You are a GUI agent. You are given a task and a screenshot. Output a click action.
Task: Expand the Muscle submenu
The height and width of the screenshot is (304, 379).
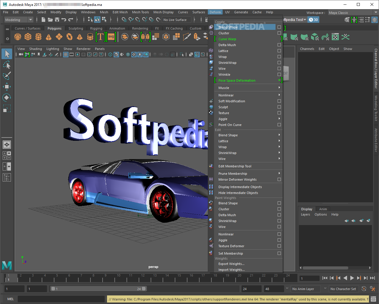248,88
